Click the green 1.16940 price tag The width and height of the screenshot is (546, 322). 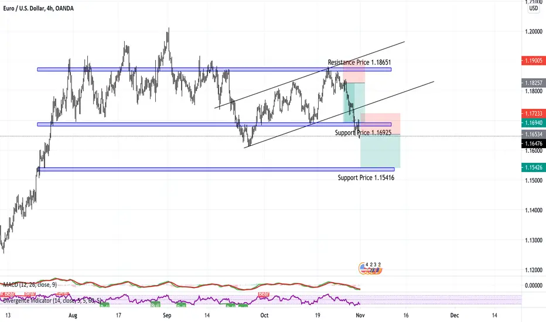(x=534, y=122)
